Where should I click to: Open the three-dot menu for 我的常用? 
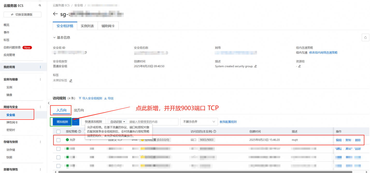tap(40, 67)
